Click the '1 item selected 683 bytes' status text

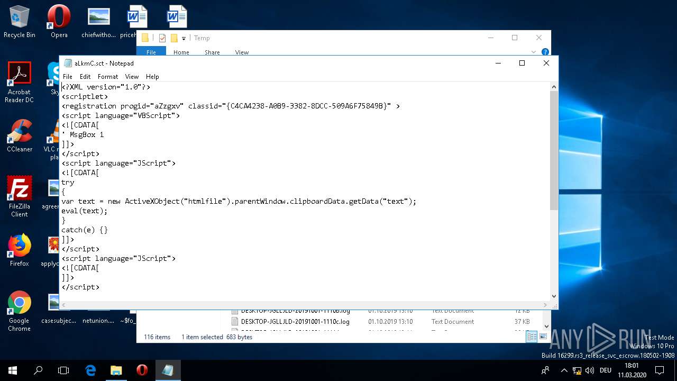point(217,337)
